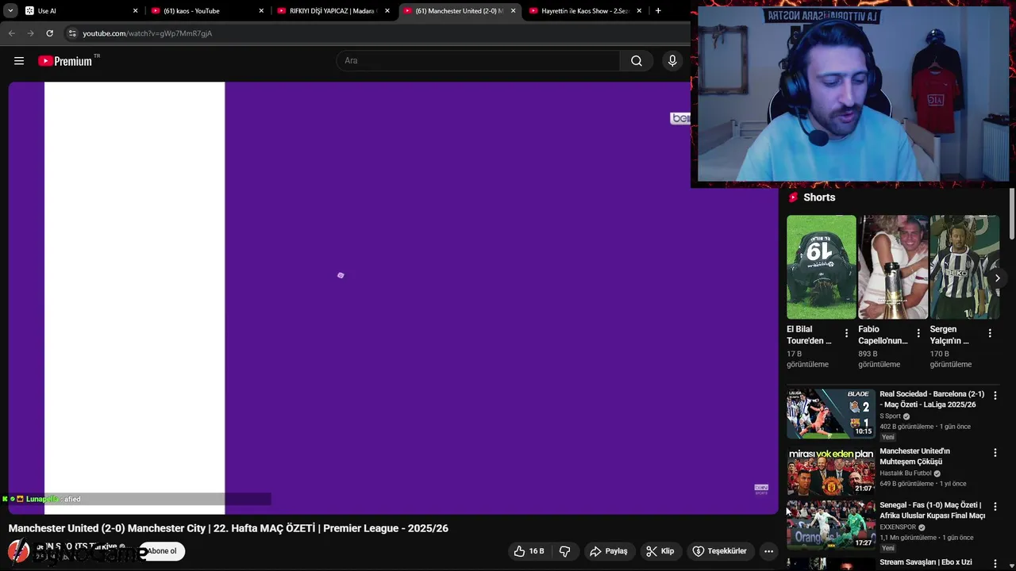Viewport: 1016px width, 571px height.
Task: Click the page vertical scrollbar
Action: (x=1011, y=214)
